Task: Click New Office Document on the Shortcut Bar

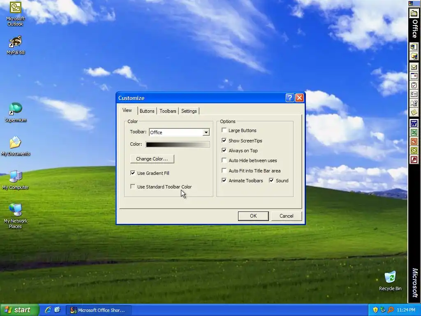Action: click(x=414, y=47)
